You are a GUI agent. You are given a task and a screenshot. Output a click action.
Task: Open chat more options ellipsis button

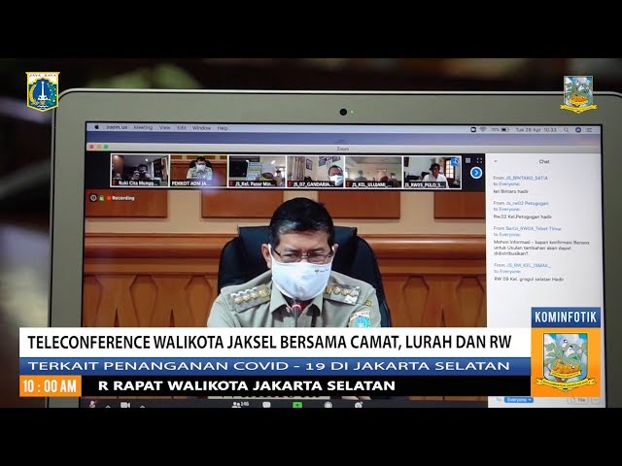coord(595,401)
